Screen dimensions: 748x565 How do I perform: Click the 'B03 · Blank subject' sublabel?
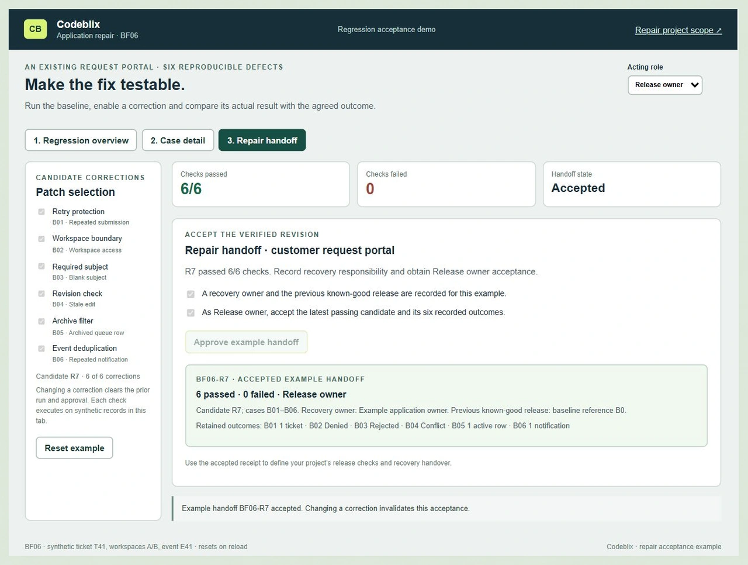(79, 277)
